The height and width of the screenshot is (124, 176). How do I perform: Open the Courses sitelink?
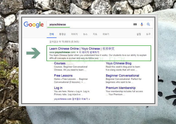(x=60, y=63)
